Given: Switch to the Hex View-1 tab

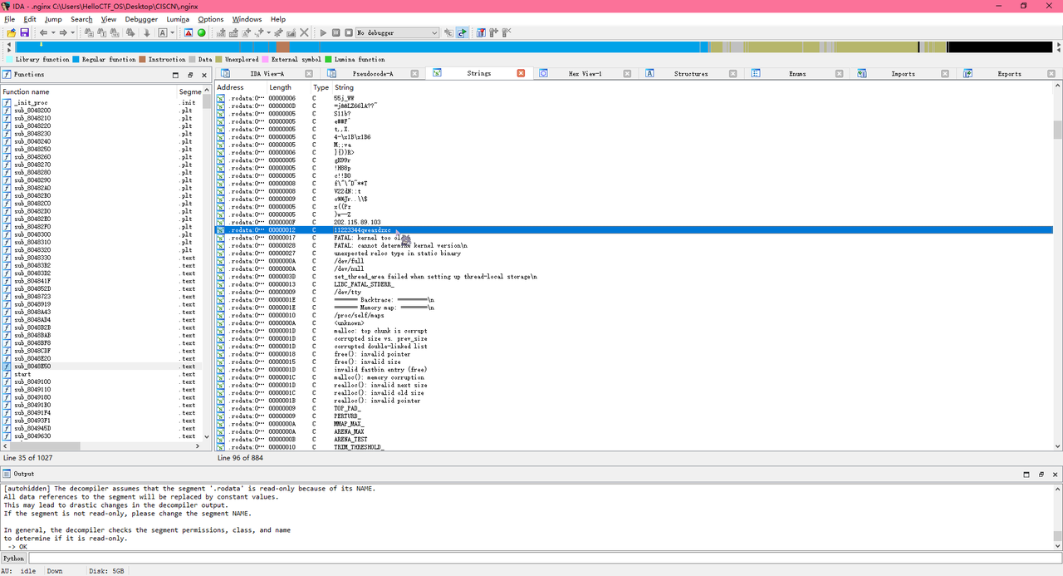Looking at the screenshot, I should [x=585, y=73].
